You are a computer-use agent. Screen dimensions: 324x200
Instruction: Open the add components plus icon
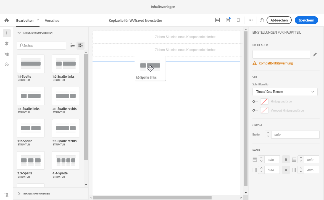(x=7, y=33)
